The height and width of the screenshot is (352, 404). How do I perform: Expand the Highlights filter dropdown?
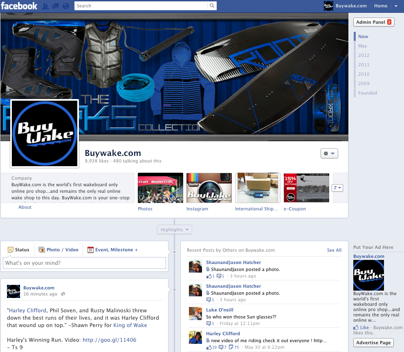(x=175, y=230)
